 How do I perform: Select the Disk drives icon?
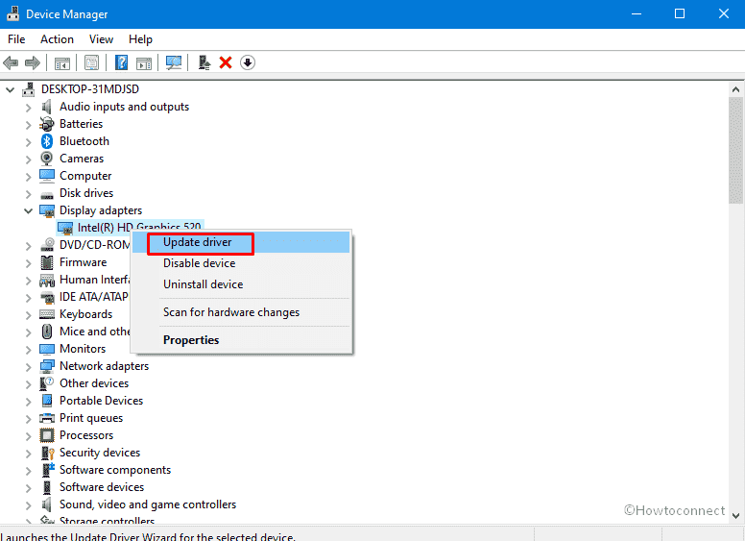[47, 194]
